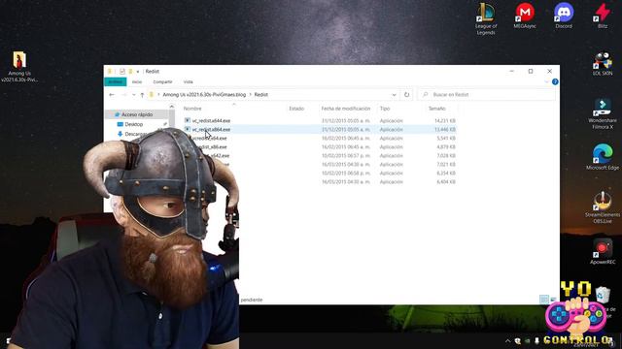Open the ApowerREC desktop shortcut
The width and height of the screenshot is (622, 349).
tap(603, 252)
